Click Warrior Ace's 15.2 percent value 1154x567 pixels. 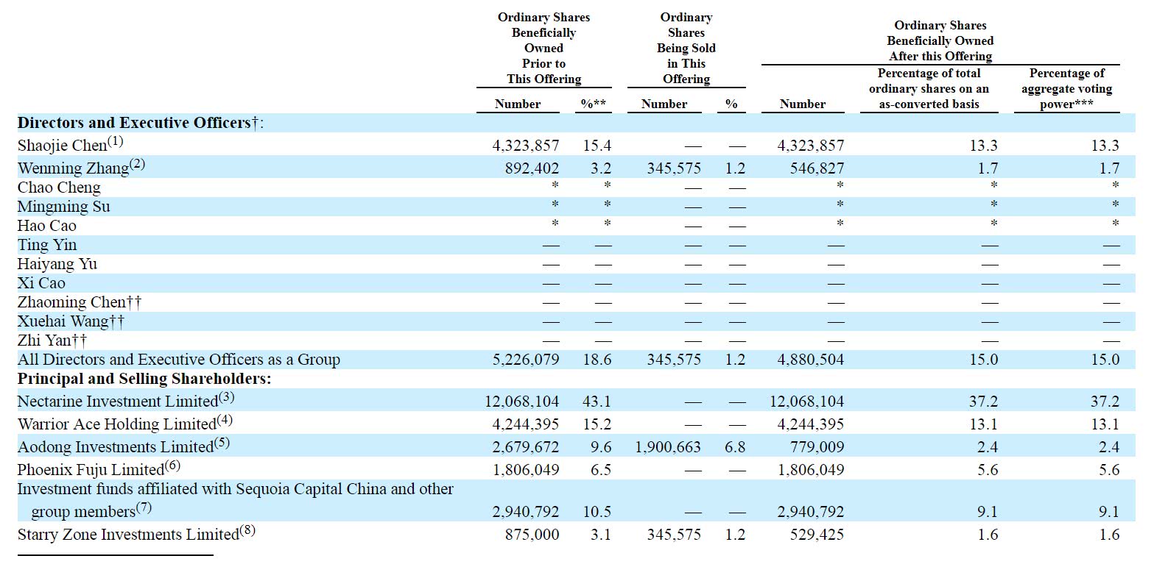(x=597, y=424)
